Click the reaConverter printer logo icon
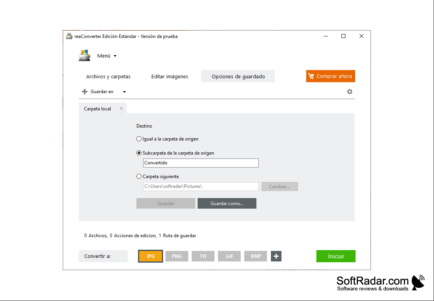 coord(84,55)
